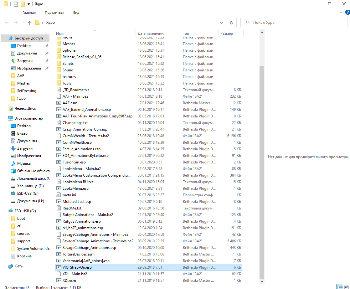Open the Главная ribbon tab
Image resolution: width=350 pixels, height=289 pixels.
click(29, 13)
